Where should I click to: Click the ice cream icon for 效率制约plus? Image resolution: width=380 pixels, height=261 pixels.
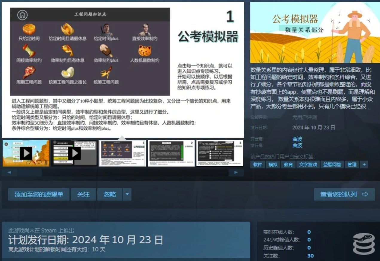[106, 51]
